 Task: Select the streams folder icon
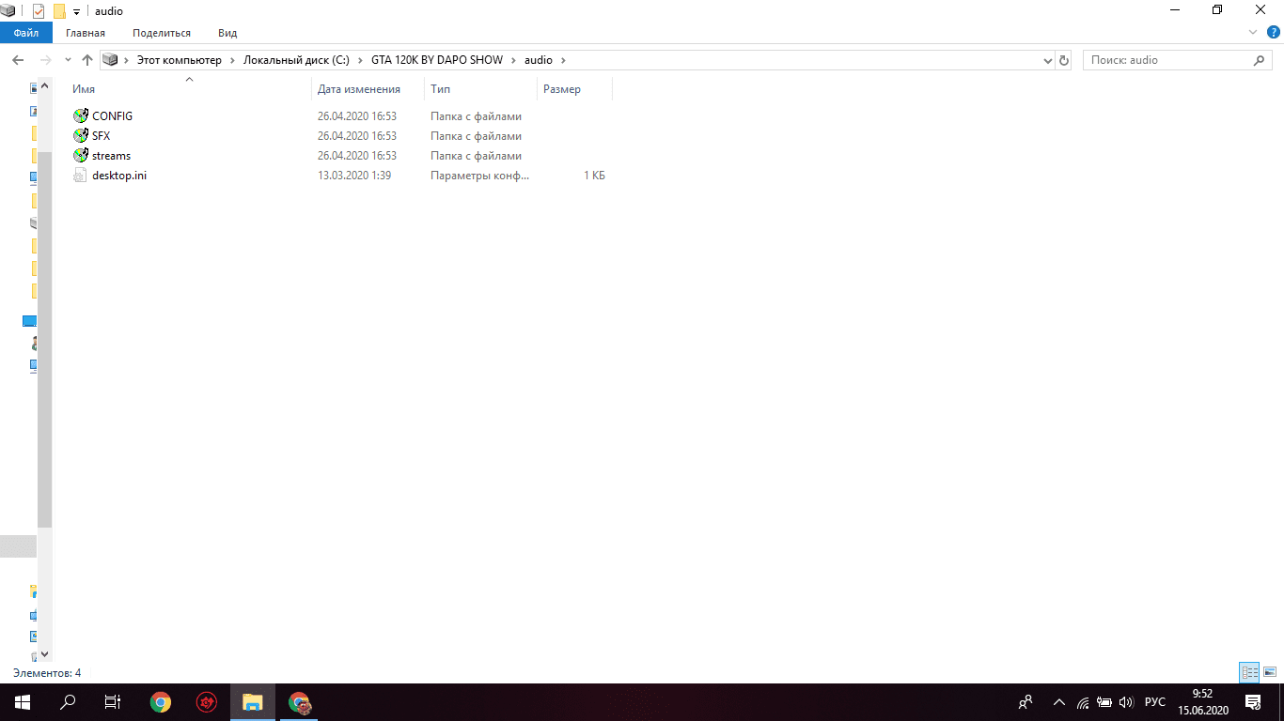(x=81, y=156)
